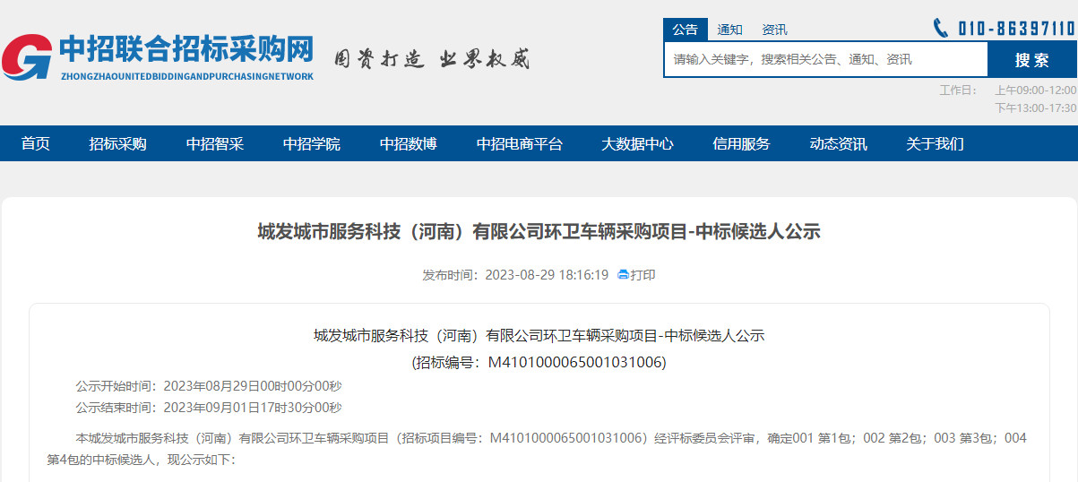
Task: Focus the keyword search input field
Action: point(825,59)
